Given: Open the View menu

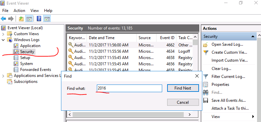Looking at the screenshot, I should pyautogui.click(x=34, y=11).
